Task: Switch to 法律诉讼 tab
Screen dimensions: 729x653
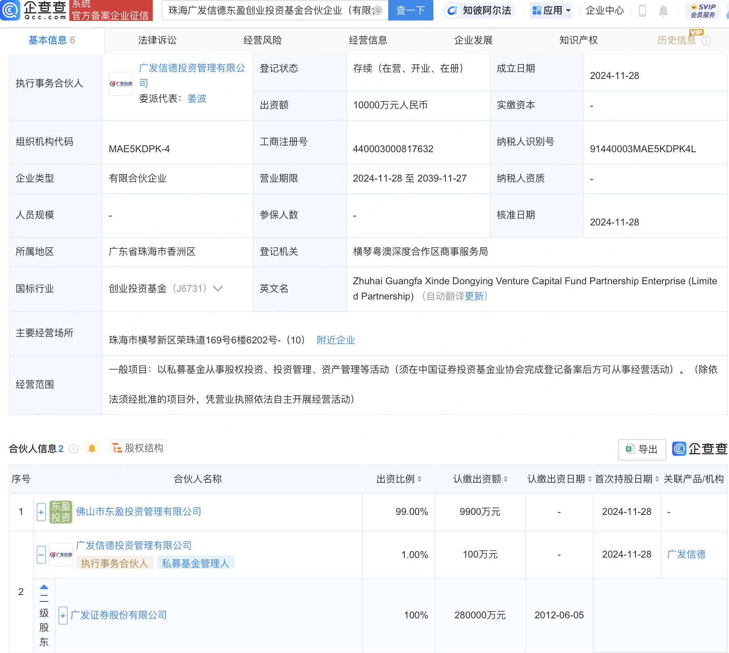Action: click(157, 40)
